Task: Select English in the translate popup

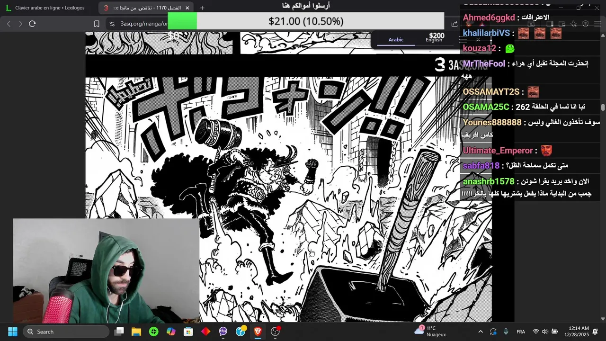Action: [x=434, y=40]
